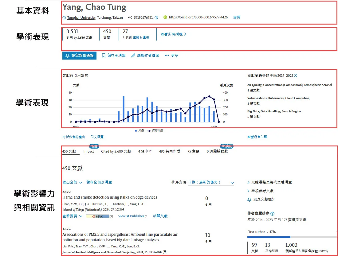This screenshot has height=256, width=338.
Task: Open 查看 h-圖表 link
Action: [x=141, y=37]
